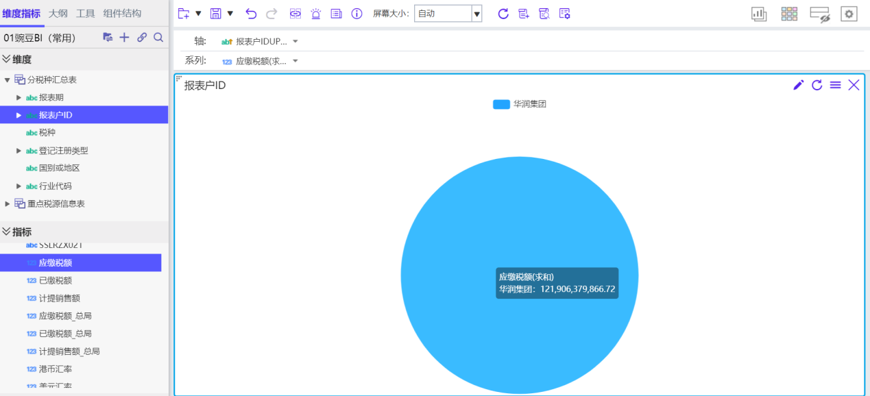The width and height of the screenshot is (870, 396).
Task: Click the chart title 报表户ID
Action: [x=205, y=86]
